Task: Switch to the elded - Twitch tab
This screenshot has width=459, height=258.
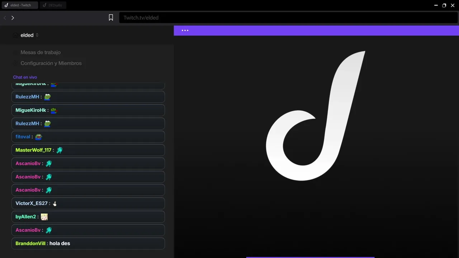Action: 20,5
